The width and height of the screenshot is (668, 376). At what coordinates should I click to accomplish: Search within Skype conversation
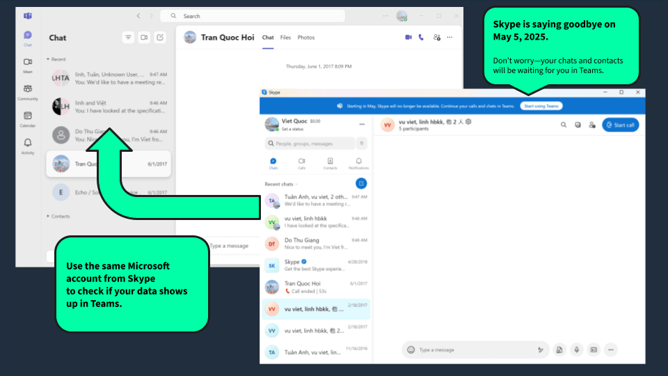[x=564, y=125]
